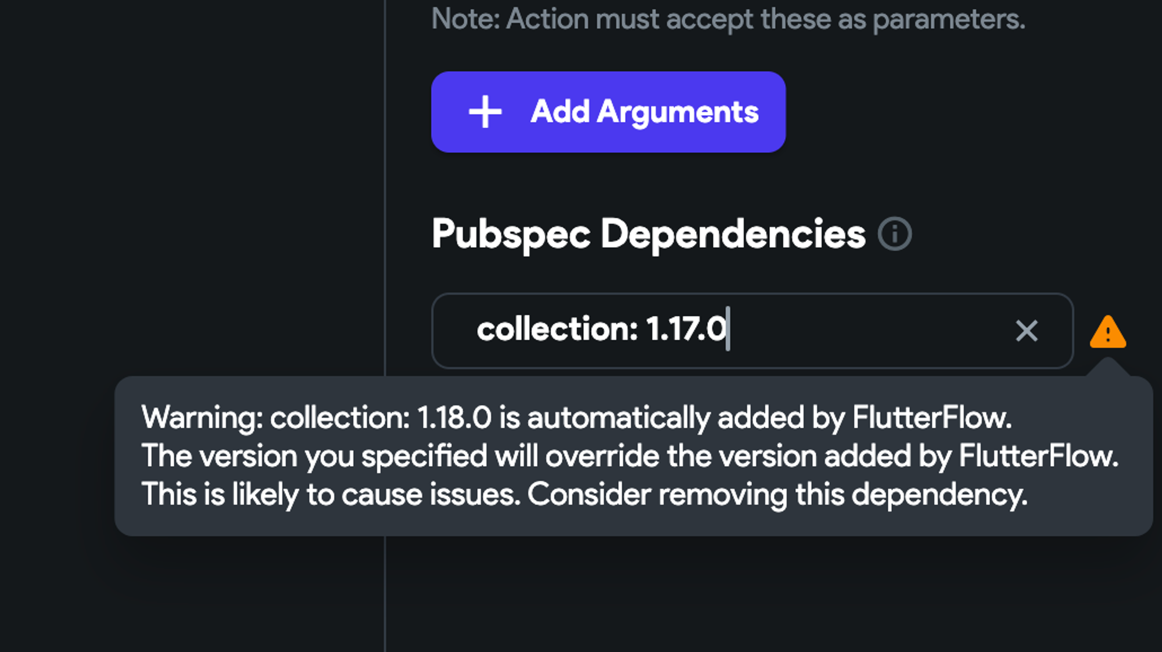
Task: Remove the collection dependency with the X
Action: pos(1027,331)
